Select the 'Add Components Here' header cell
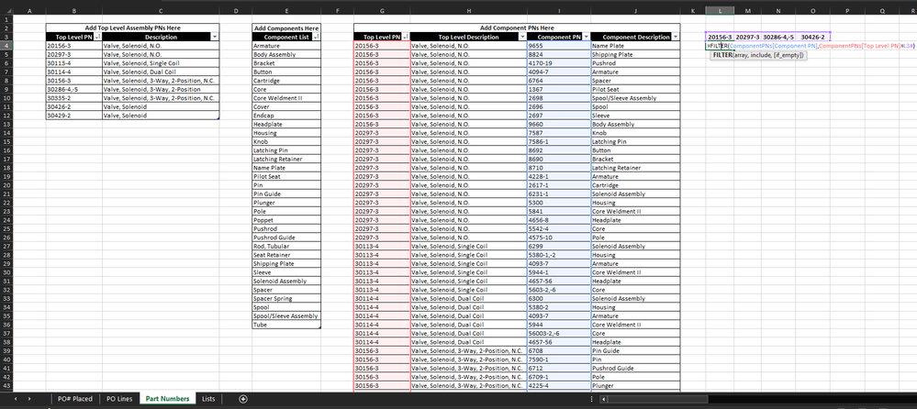917x409 pixels. [x=286, y=28]
